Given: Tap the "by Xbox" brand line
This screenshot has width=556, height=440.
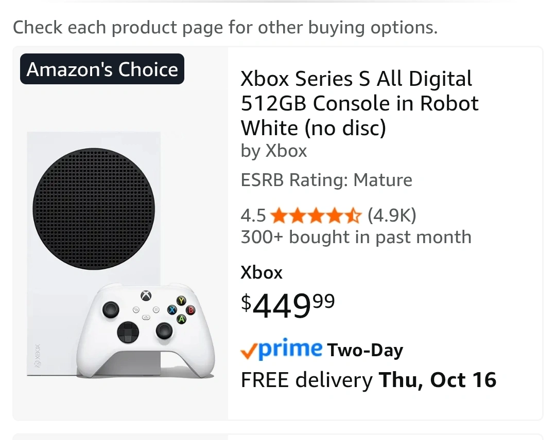Looking at the screenshot, I should (x=274, y=151).
